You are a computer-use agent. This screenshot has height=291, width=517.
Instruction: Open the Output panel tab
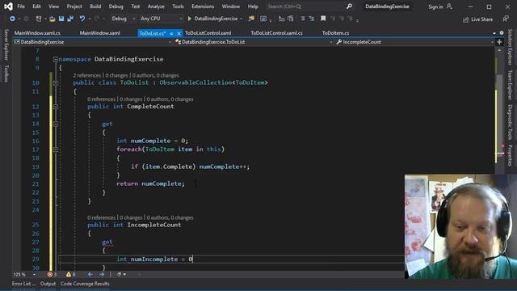[48, 284]
